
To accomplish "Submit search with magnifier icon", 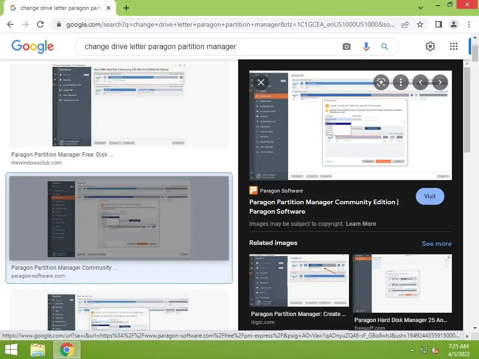I will (x=385, y=46).
